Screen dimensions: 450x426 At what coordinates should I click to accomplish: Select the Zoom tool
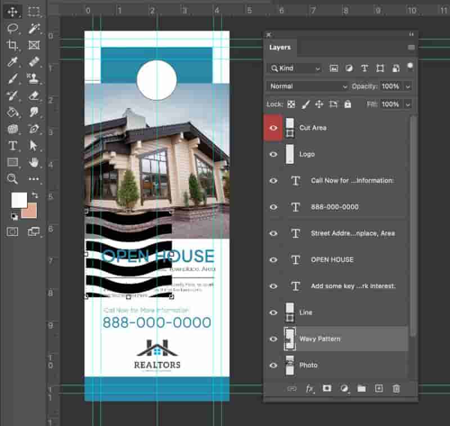tap(12, 178)
